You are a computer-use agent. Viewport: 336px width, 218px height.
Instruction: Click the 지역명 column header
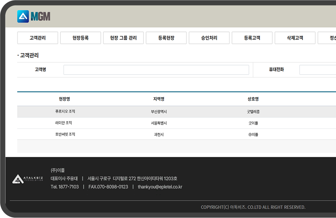[159, 99]
